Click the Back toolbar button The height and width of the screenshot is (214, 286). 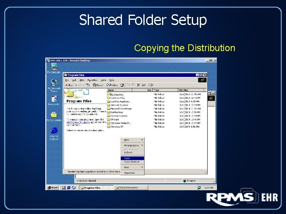69,85
